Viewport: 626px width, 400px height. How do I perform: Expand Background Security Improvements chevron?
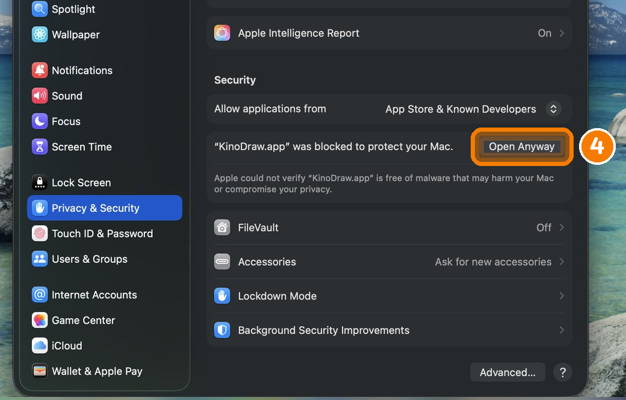point(562,330)
